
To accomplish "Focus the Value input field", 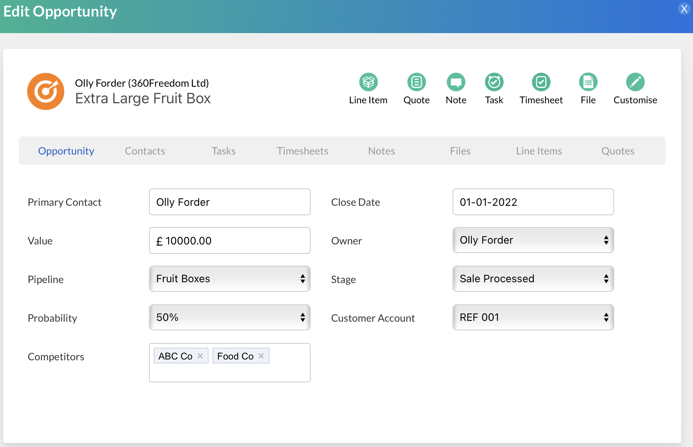I will [x=229, y=240].
